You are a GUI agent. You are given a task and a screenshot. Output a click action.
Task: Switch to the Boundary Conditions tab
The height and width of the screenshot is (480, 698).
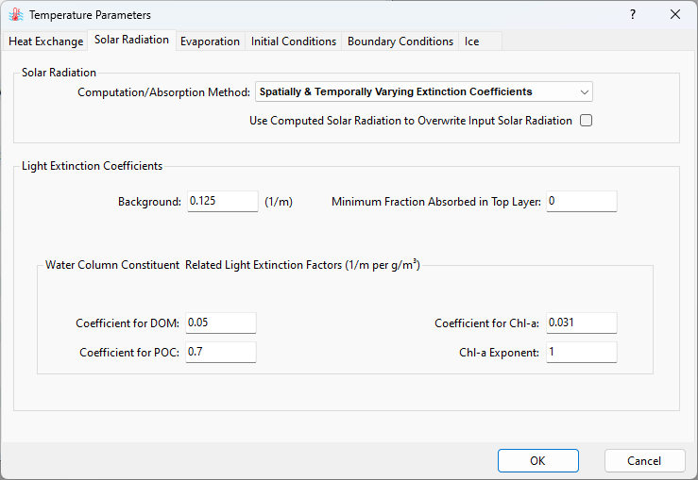click(x=400, y=41)
